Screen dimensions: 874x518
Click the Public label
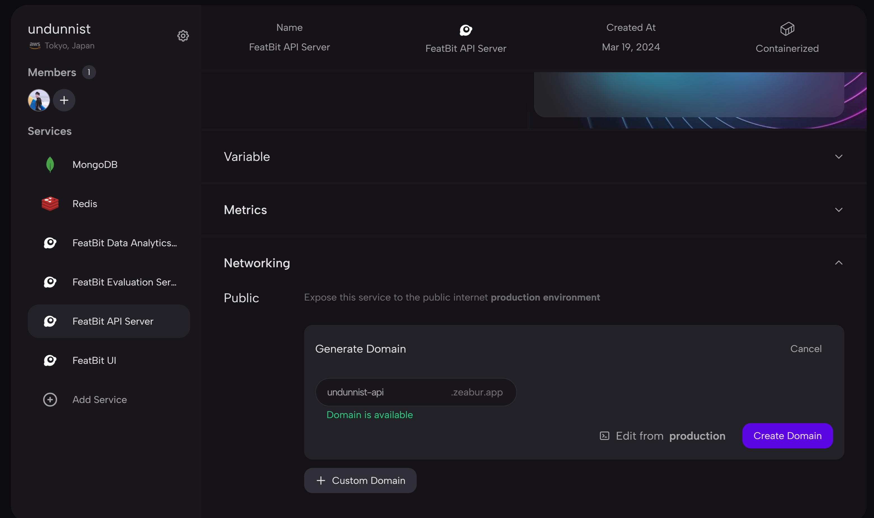click(x=241, y=298)
